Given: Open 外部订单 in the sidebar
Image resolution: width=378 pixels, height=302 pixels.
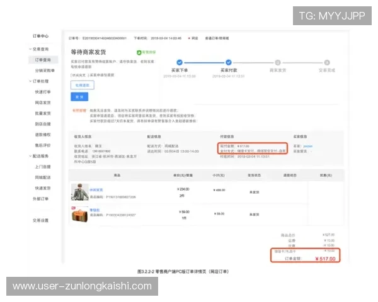Looking at the screenshot, I should click(x=40, y=199).
